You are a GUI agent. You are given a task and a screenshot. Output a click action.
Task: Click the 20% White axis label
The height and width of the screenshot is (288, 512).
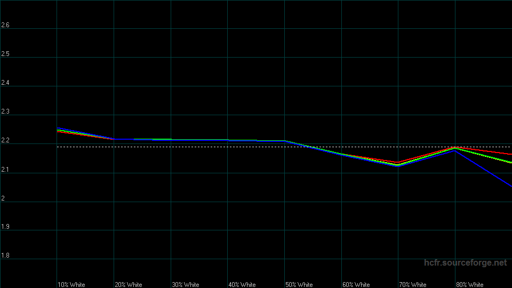tap(129, 285)
